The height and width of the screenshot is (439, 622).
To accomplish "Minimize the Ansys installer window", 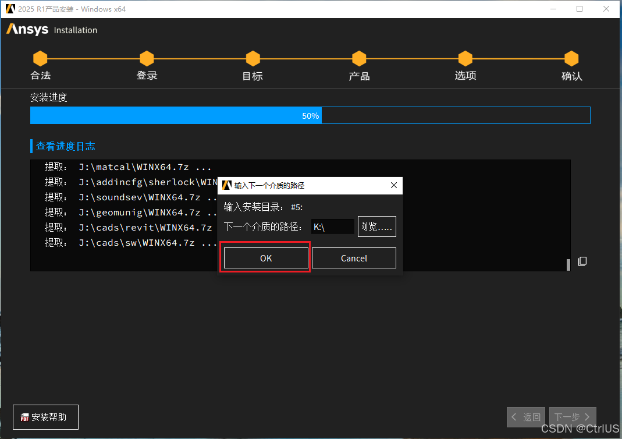I will pyautogui.click(x=553, y=9).
